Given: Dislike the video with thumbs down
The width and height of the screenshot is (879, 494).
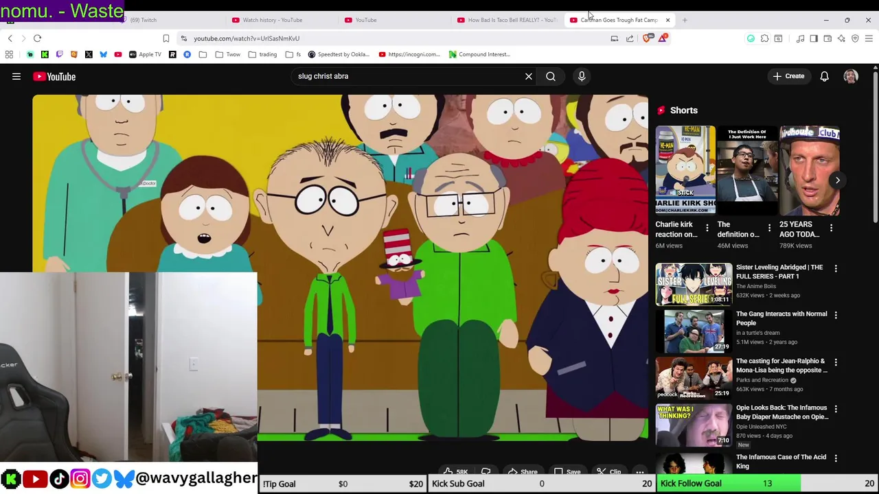Looking at the screenshot, I should tap(486, 471).
